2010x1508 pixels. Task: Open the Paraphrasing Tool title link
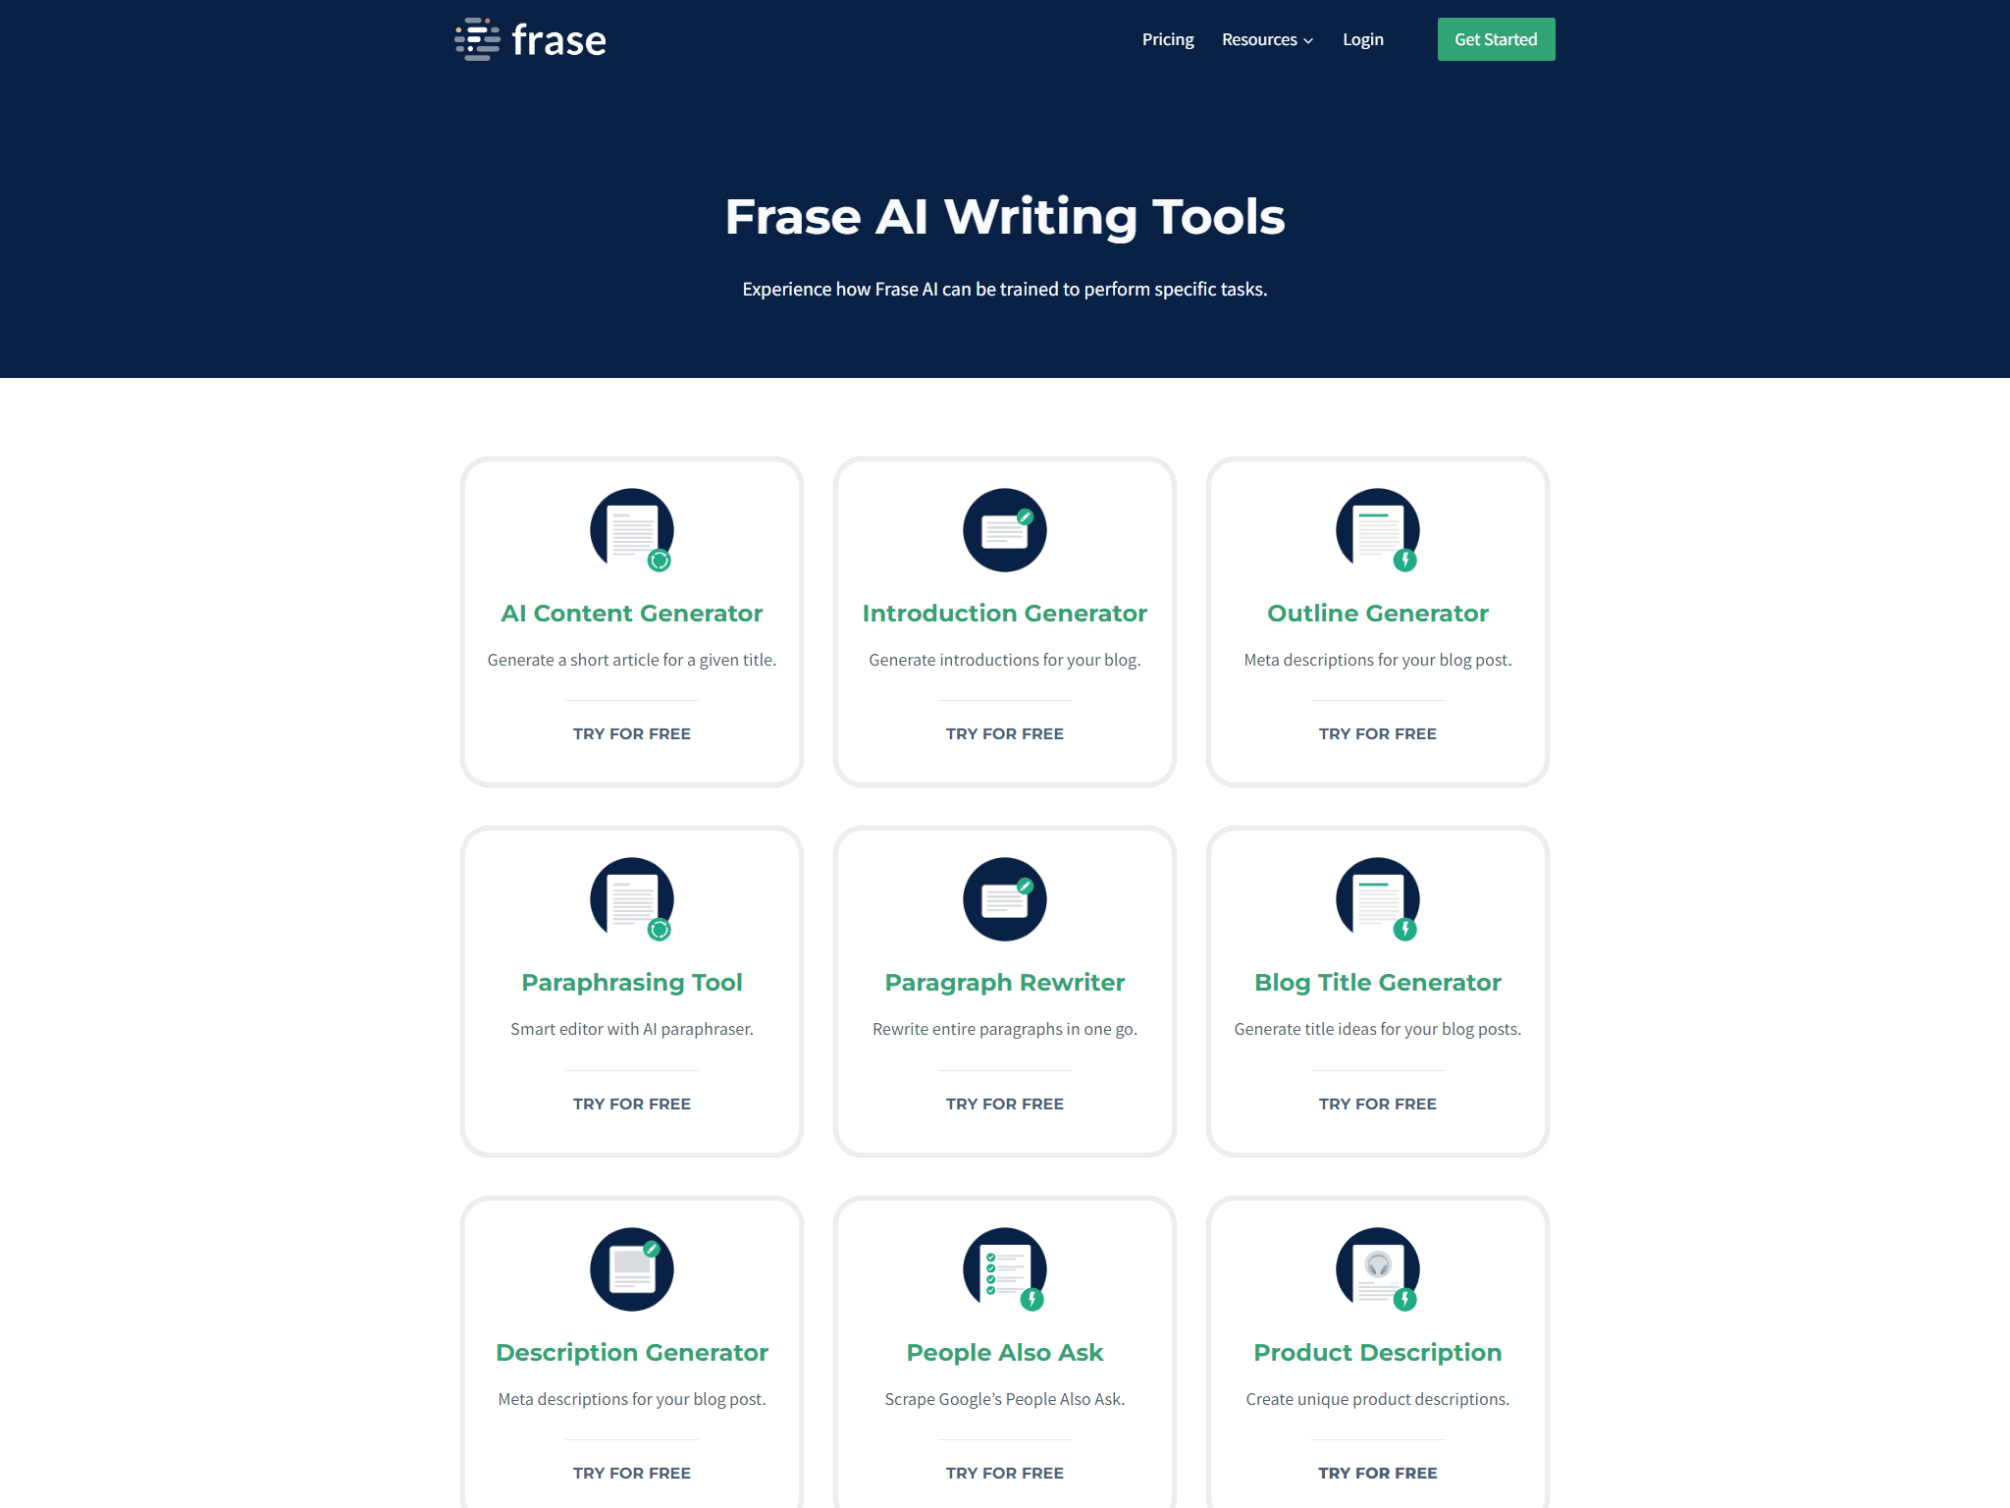point(632,983)
